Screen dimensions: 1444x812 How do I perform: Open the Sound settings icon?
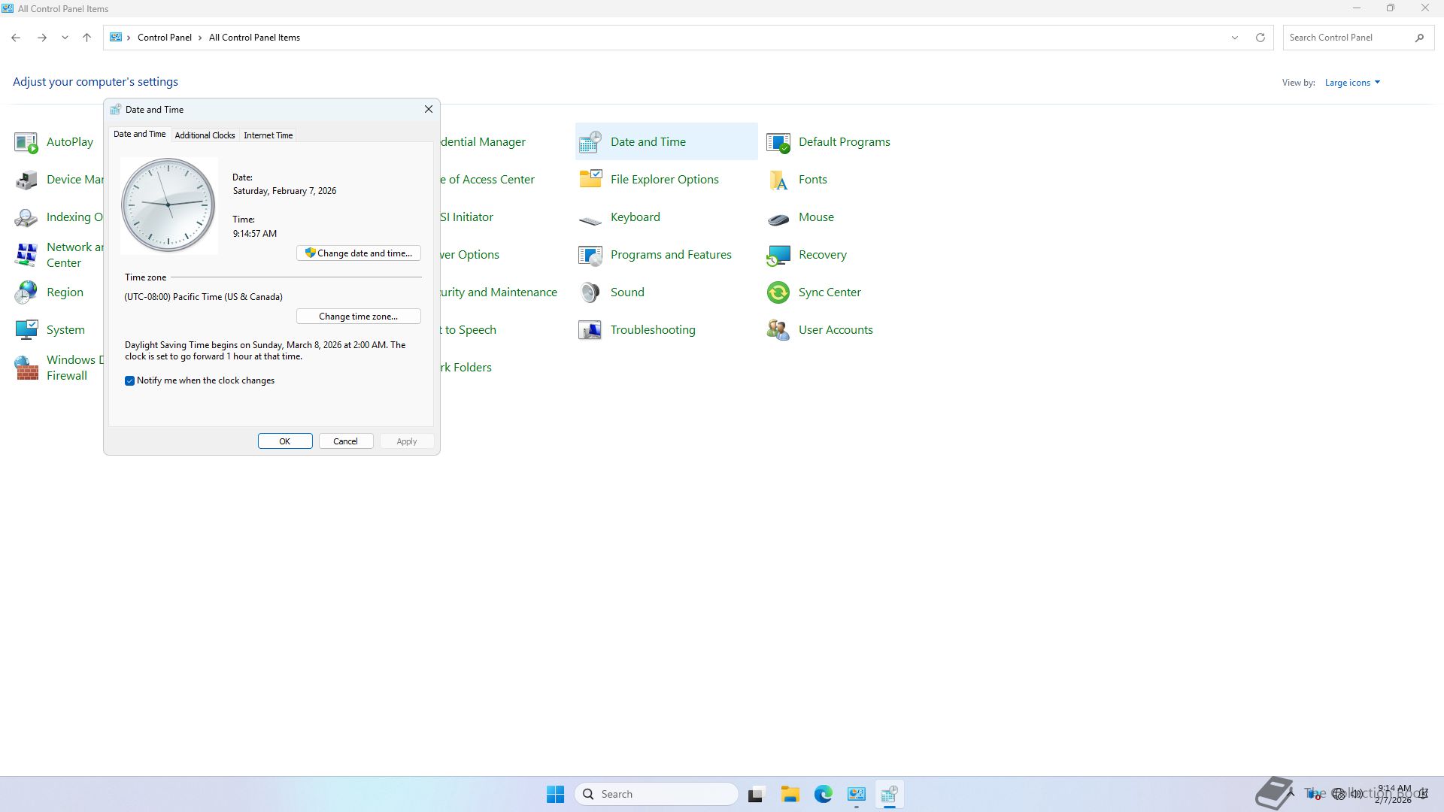tap(590, 292)
